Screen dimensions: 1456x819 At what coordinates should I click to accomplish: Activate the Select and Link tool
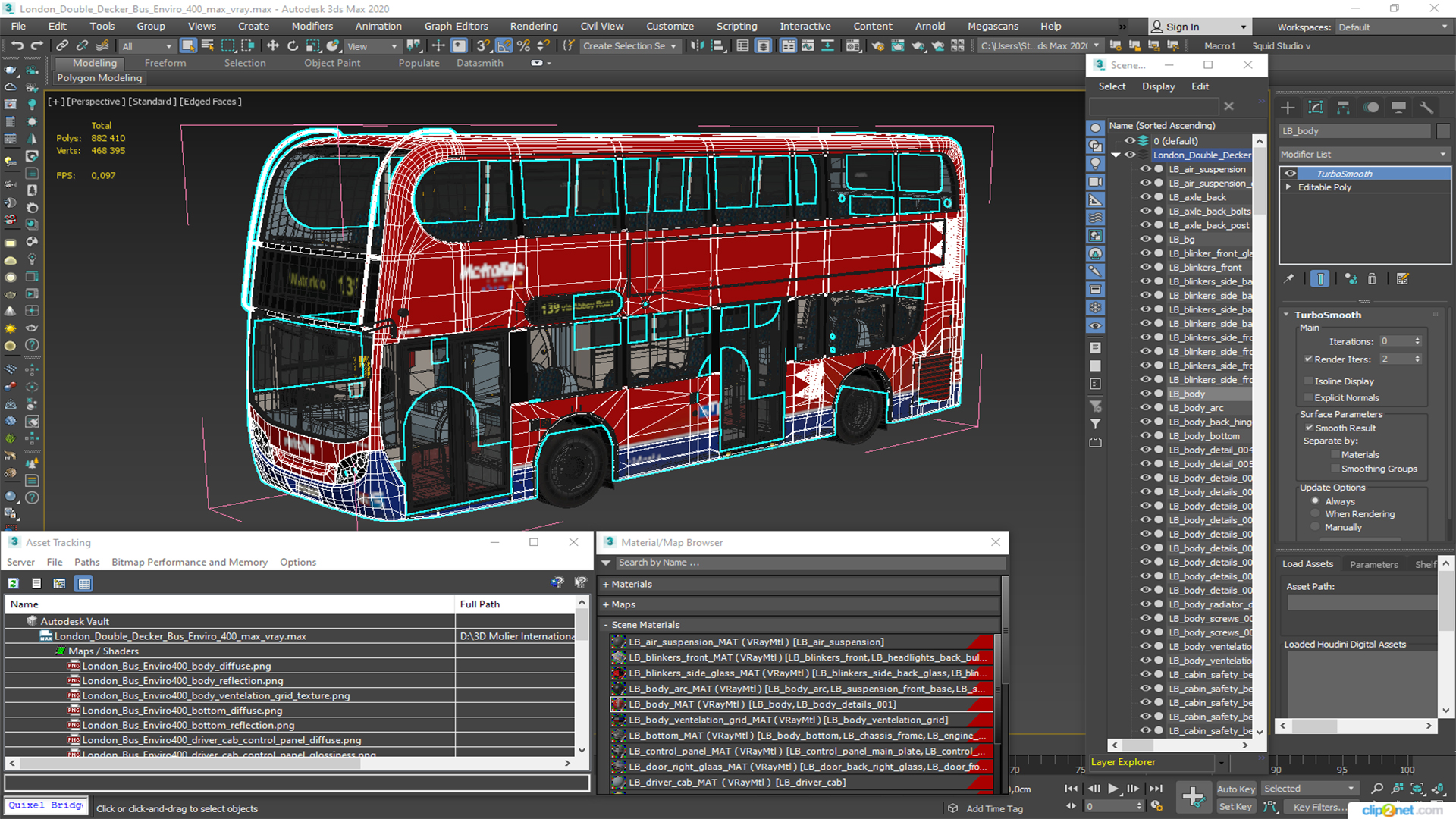point(62,45)
